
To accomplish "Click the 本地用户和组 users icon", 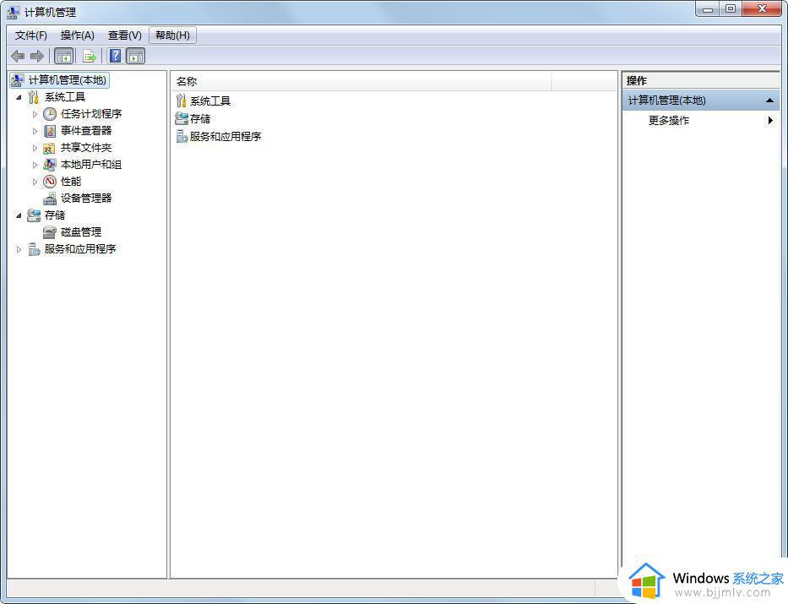I will [49, 165].
